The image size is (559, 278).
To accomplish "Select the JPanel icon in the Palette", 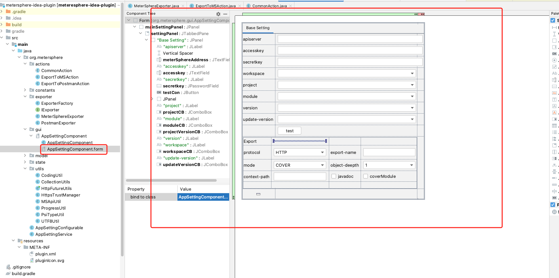I will click(554, 41).
